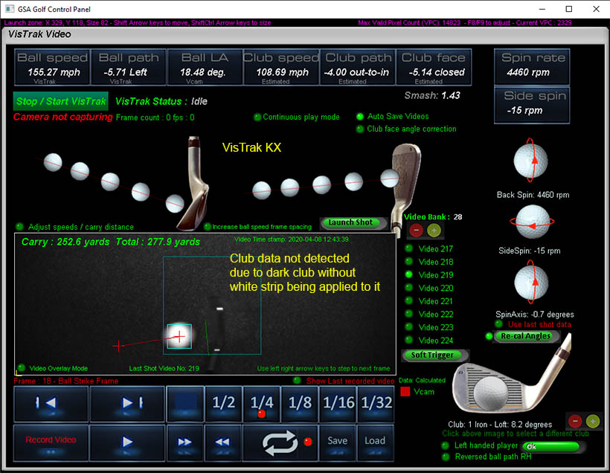Click the 'Smash: 1.43' text
Screen dimensions: 610x473
[432, 96]
